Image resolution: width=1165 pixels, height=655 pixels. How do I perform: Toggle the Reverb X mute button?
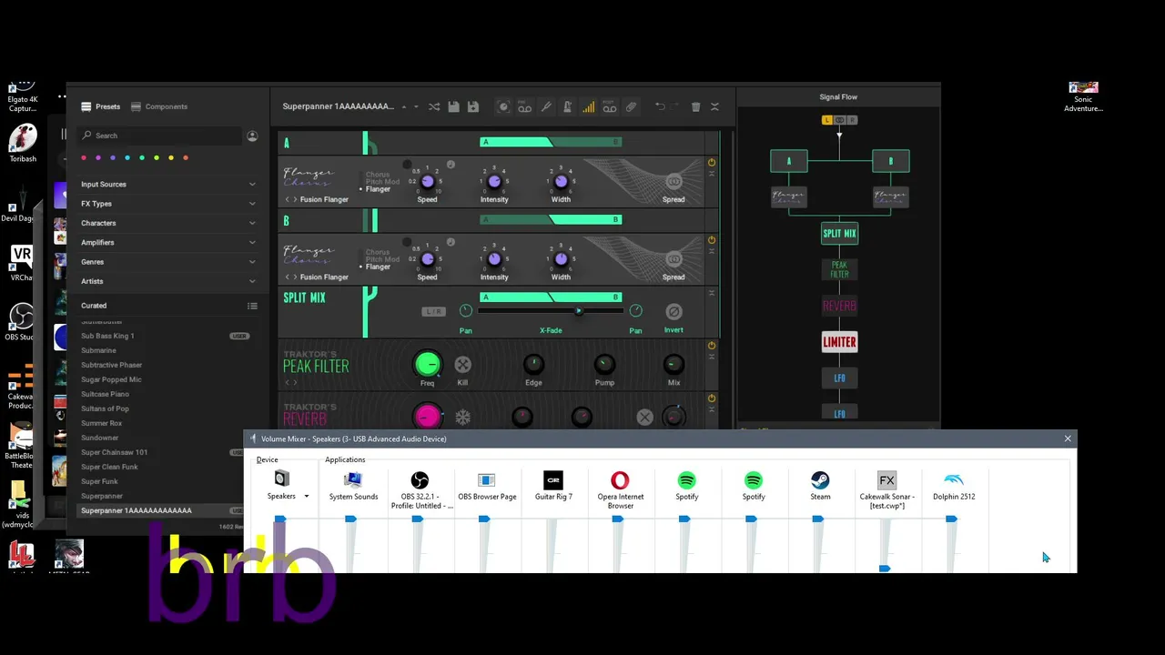[x=644, y=418]
